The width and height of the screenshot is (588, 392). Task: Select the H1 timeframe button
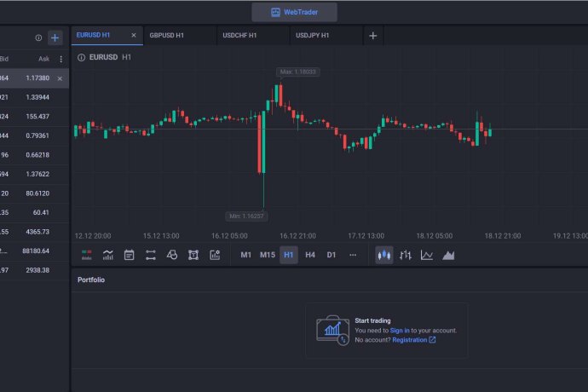289,255
